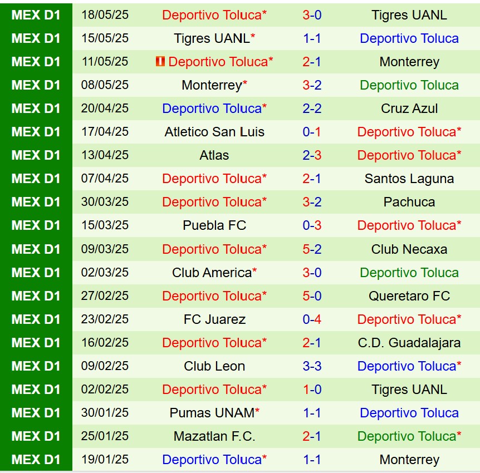Click the 3-3 score versus Club Leon
The width and height of the screenshot is (480, 473).
tap(312, 366)
